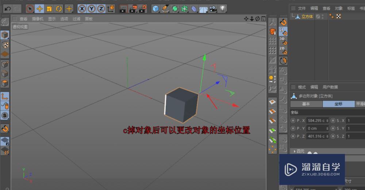Screen dimensions: 365x190
Task: Open viewport 选项 menu
Action: click(64, 19)
